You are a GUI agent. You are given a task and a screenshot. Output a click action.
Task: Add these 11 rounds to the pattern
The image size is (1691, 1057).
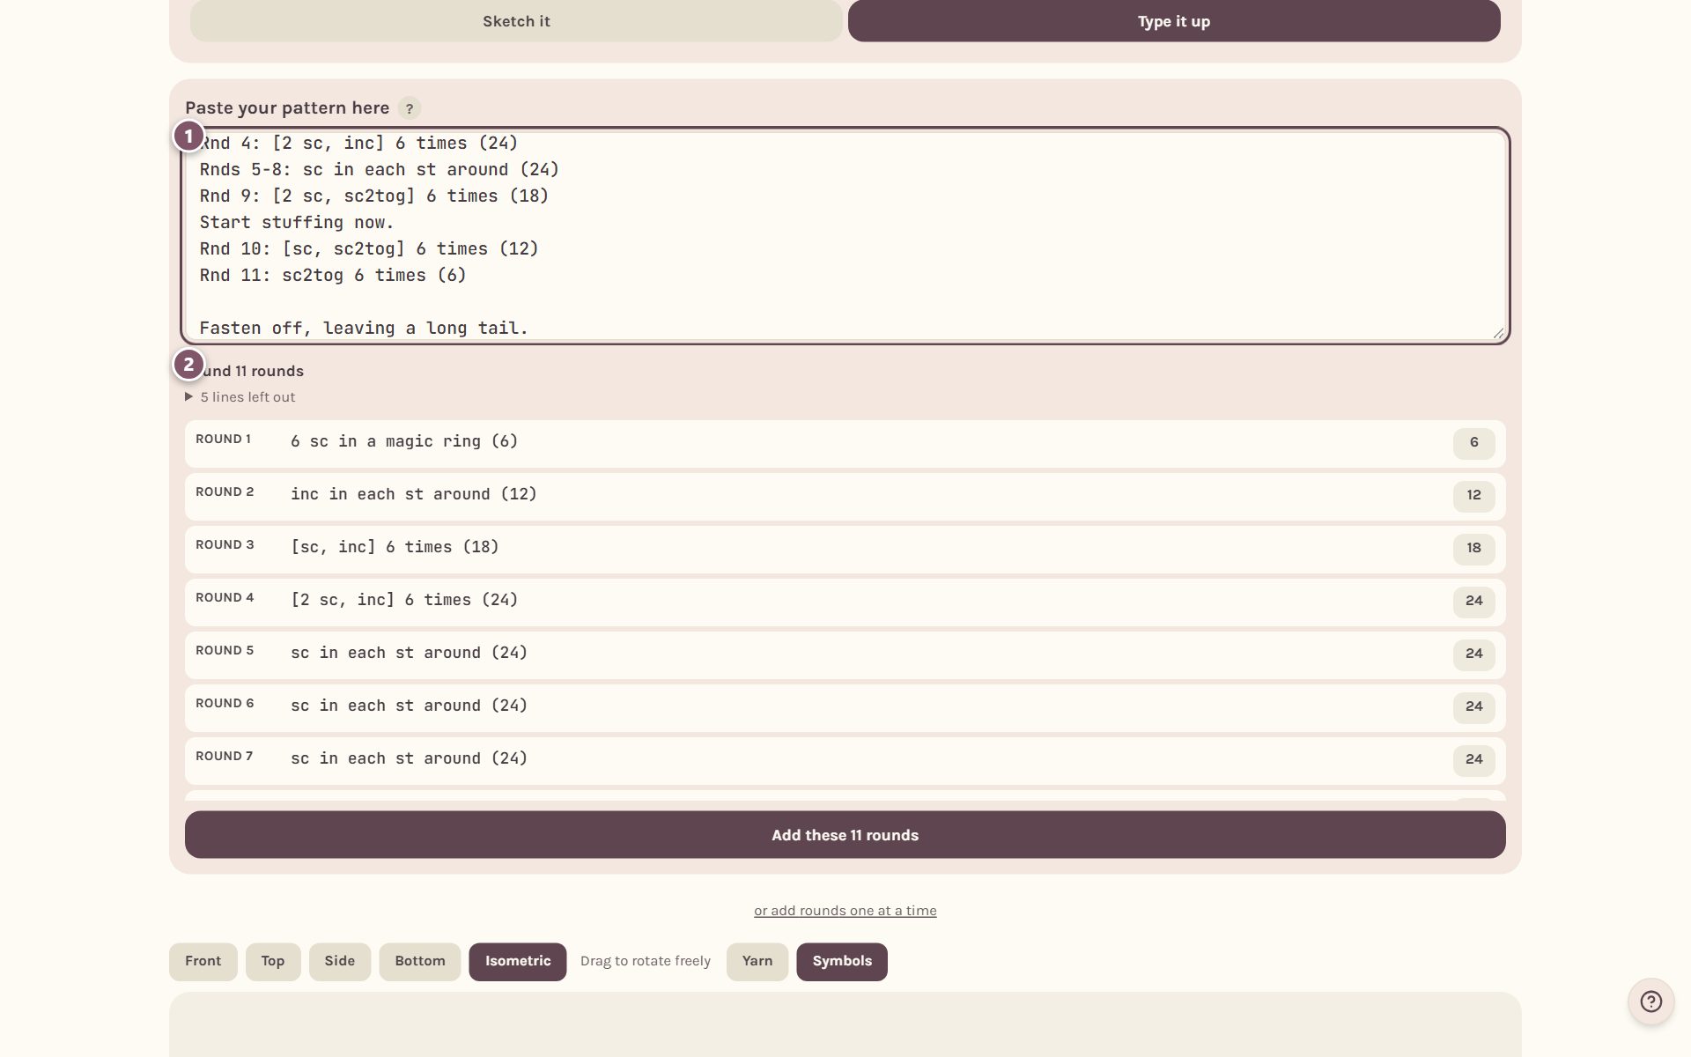(x=845, y=835)
